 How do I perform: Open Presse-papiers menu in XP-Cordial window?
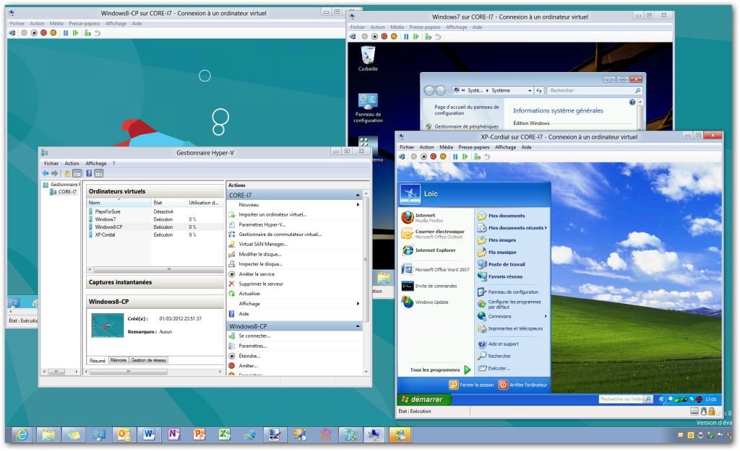click(x=474, y=147)
